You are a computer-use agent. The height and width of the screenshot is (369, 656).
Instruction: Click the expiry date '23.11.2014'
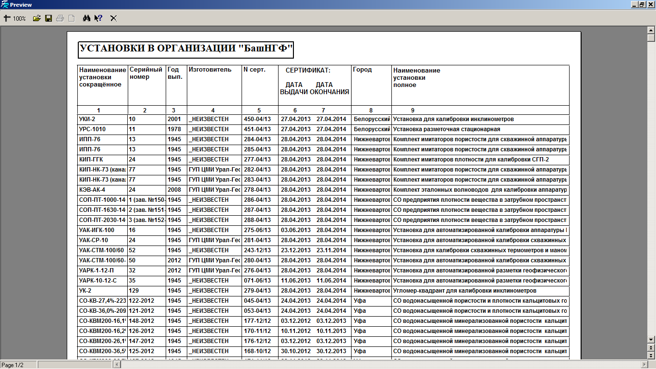point(331,250)
